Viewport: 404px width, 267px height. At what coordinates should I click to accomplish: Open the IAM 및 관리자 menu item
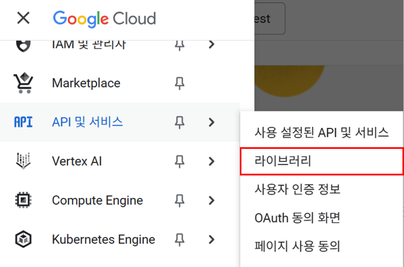89,45
